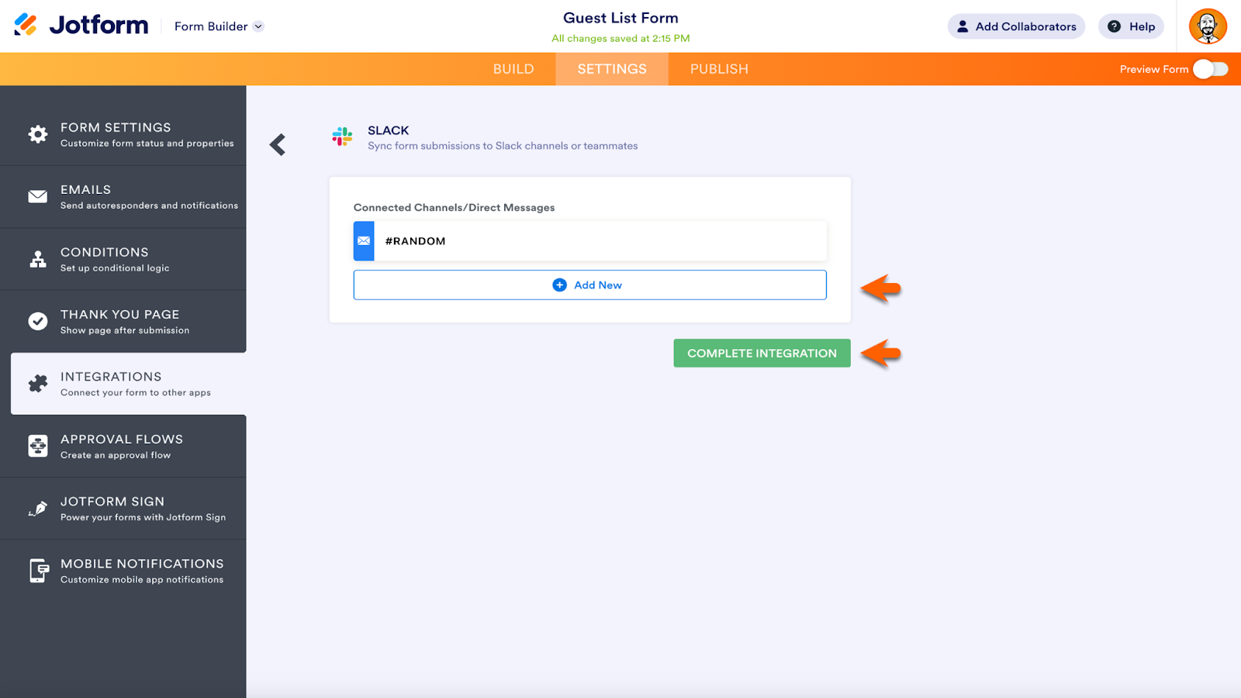This screenshot has height=698, width=1241.
Task: Click the Add New channel button
Action: pos(589,285)
